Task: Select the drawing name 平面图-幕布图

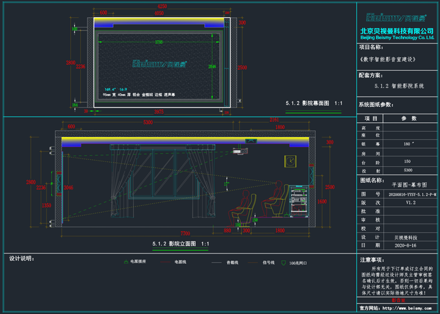Action: [x=409, y=185]
